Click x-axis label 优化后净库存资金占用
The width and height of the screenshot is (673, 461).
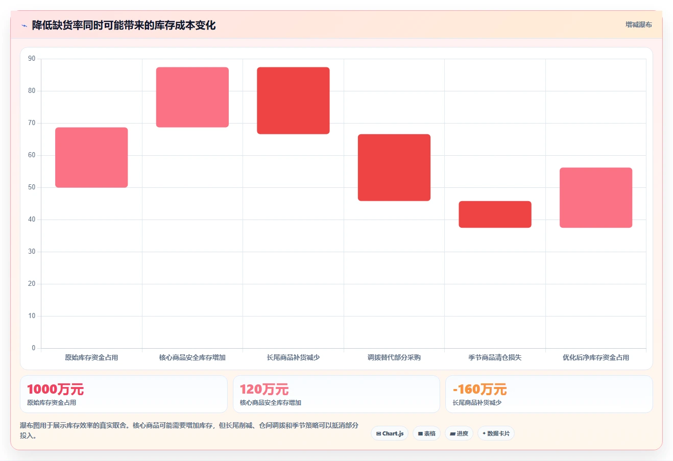click(596, 357)
